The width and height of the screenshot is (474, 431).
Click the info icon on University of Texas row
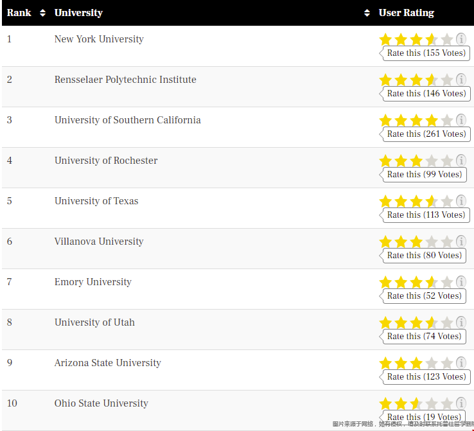(x=461, y=201)
